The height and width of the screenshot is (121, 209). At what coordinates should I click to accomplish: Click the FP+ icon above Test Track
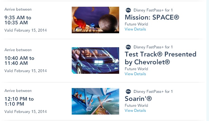pos(128,47)
